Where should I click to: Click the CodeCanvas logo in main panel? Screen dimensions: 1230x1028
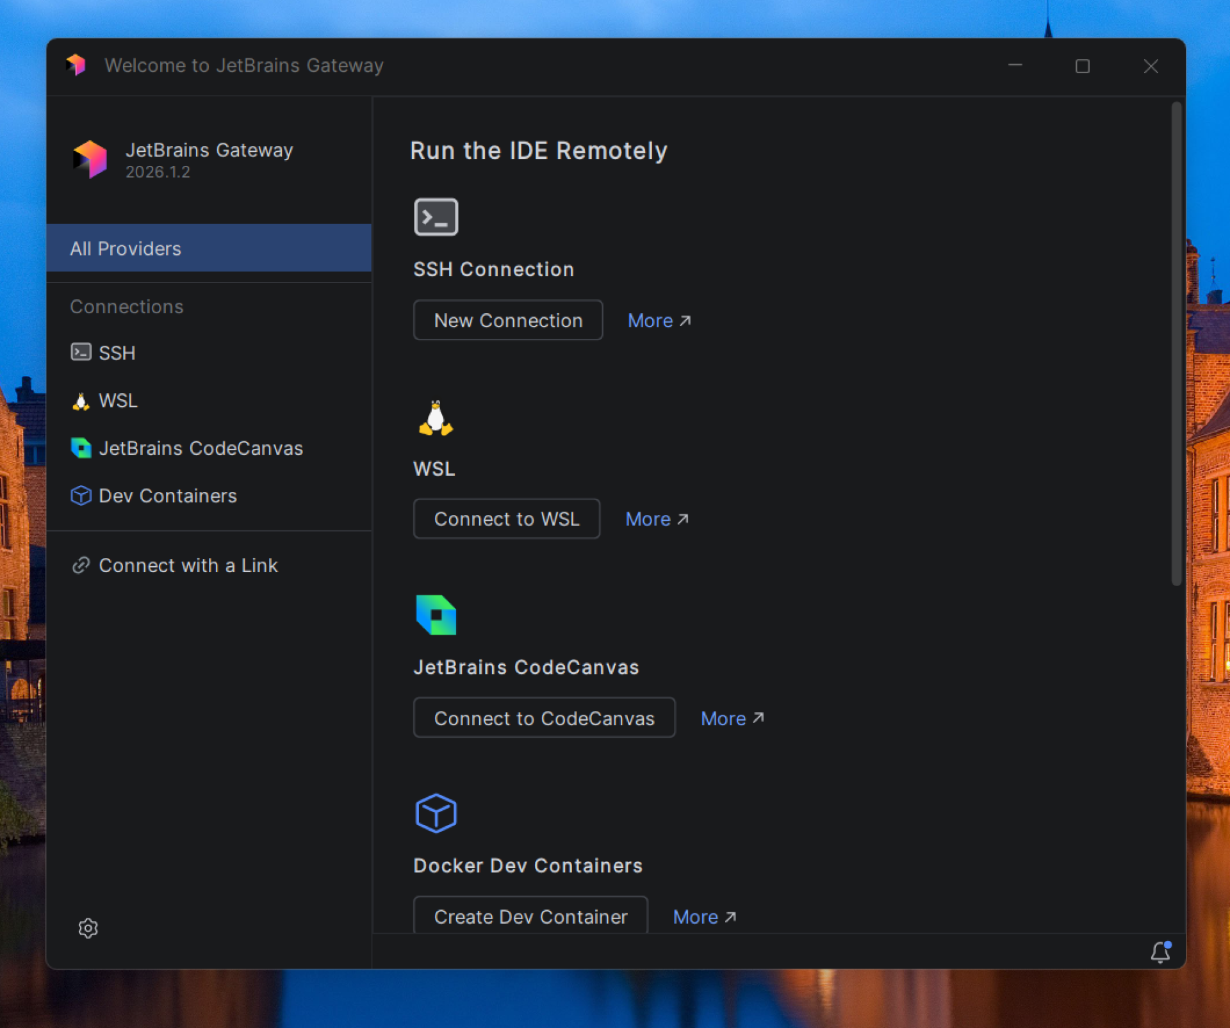tap(436, 615)
